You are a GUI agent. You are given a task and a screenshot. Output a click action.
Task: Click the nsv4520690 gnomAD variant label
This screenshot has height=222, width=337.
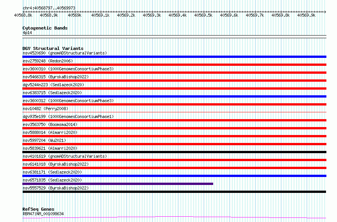click(x=65, y=53)
